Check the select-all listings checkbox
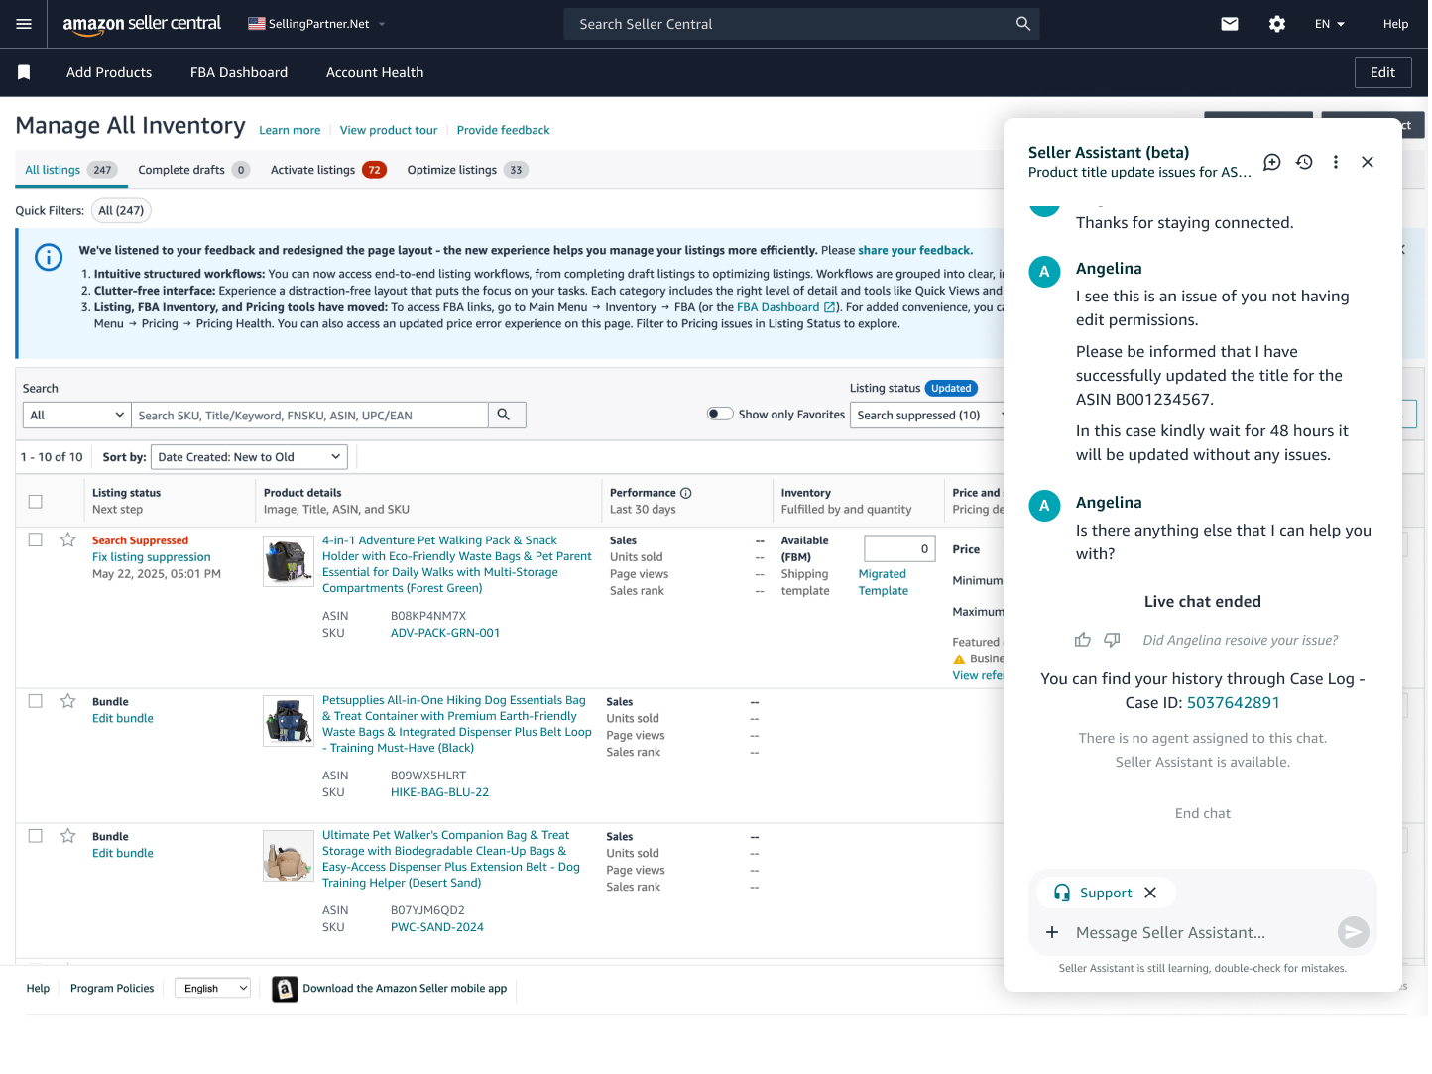Screen dimensions: 1432x1074 point(36,502)
